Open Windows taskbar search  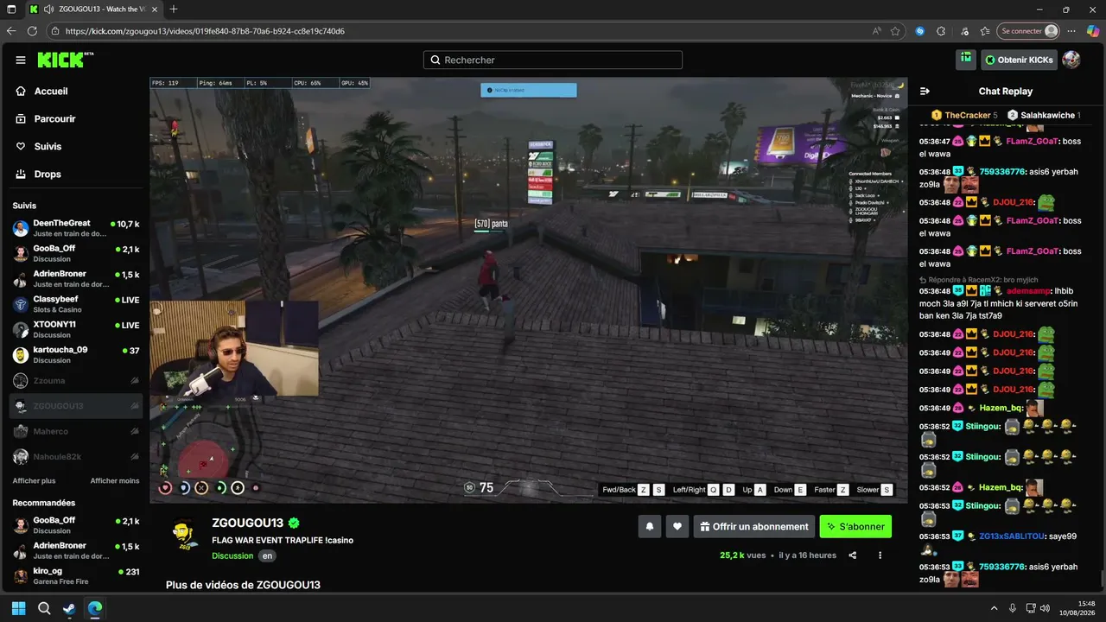(44, 608)
